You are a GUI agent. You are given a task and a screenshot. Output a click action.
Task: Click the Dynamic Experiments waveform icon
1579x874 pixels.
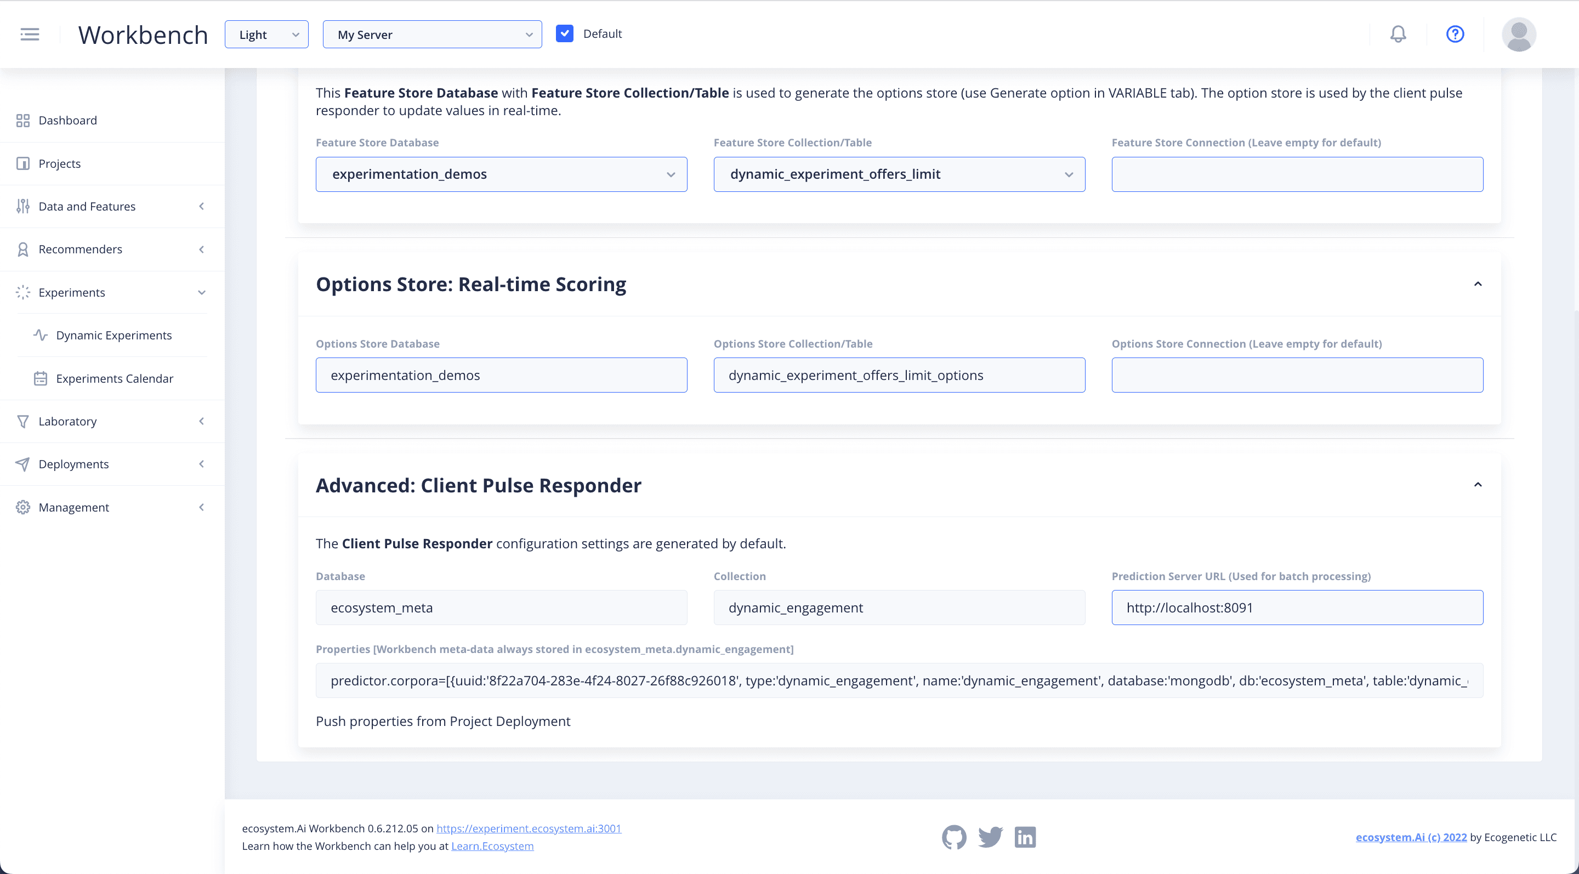point(41,335)
